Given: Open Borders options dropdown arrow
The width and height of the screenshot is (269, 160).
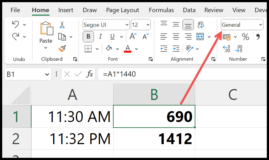Looking at the screenshot, I should click(97, 49).
